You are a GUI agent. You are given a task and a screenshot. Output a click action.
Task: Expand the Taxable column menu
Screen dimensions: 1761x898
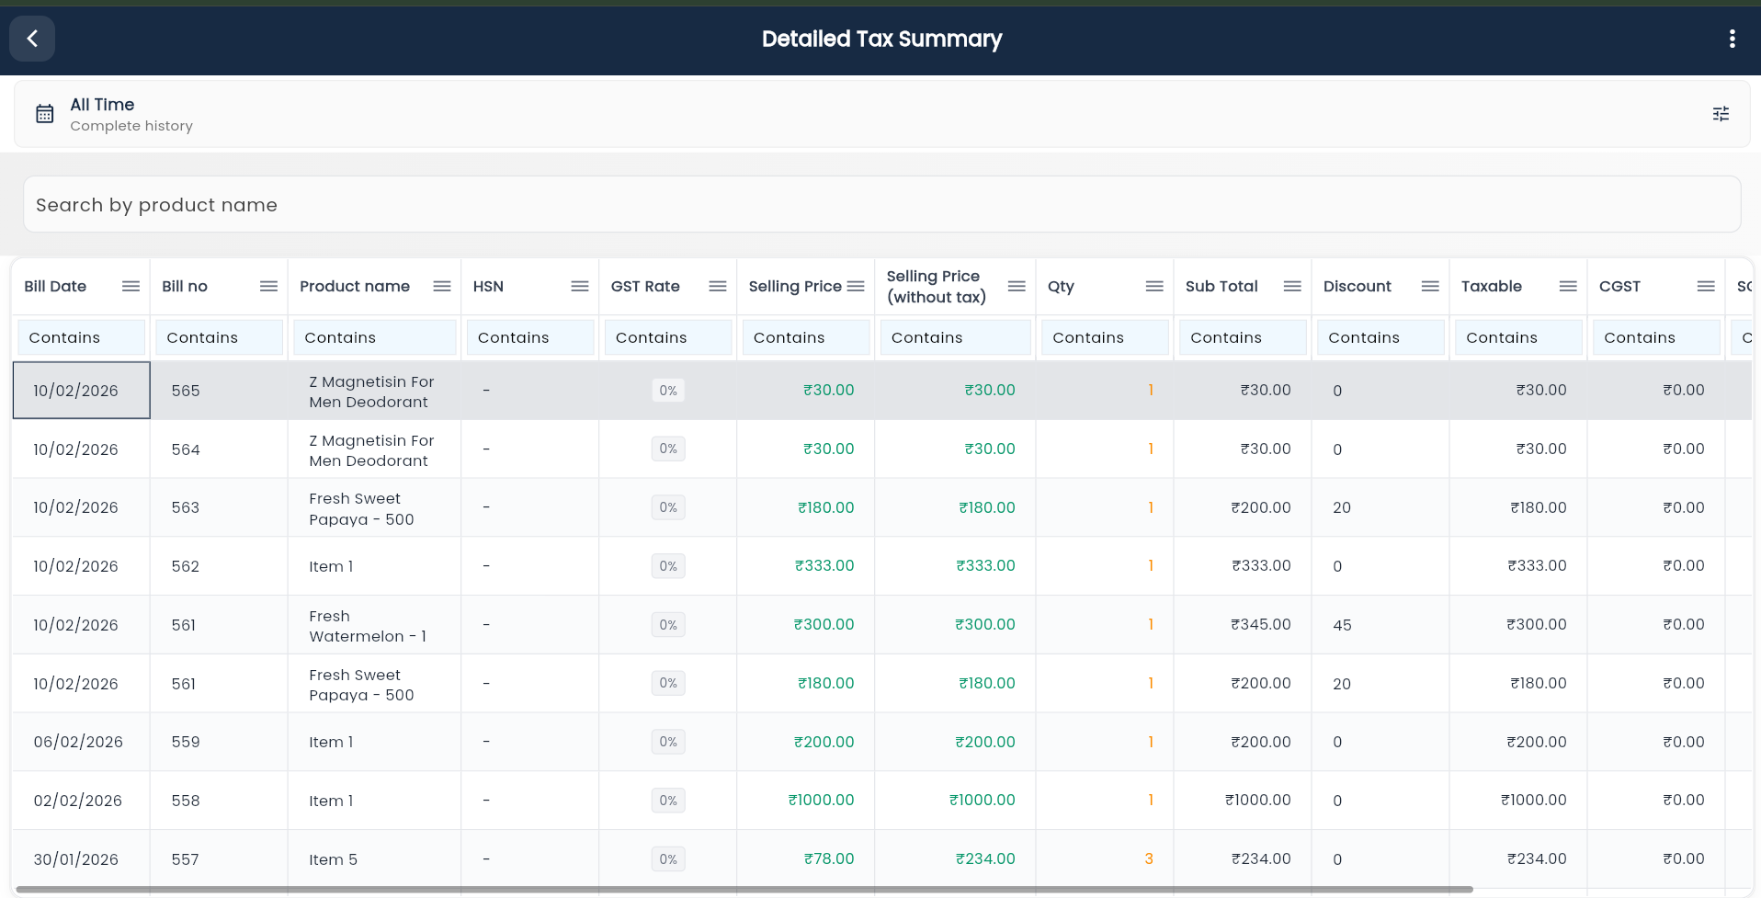(x=1567, y=286)
